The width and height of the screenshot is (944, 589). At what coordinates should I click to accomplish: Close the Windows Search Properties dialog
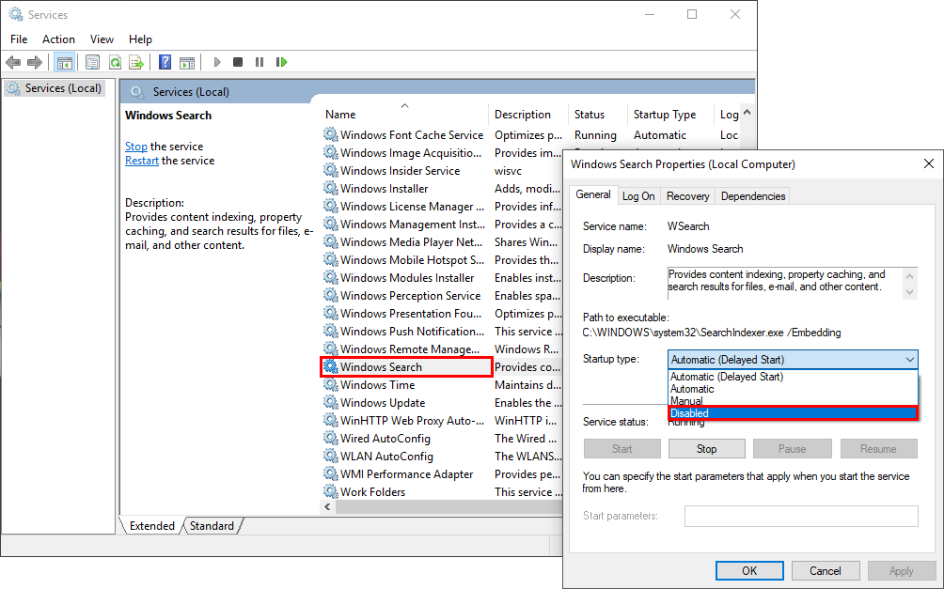tap(929, 163)
